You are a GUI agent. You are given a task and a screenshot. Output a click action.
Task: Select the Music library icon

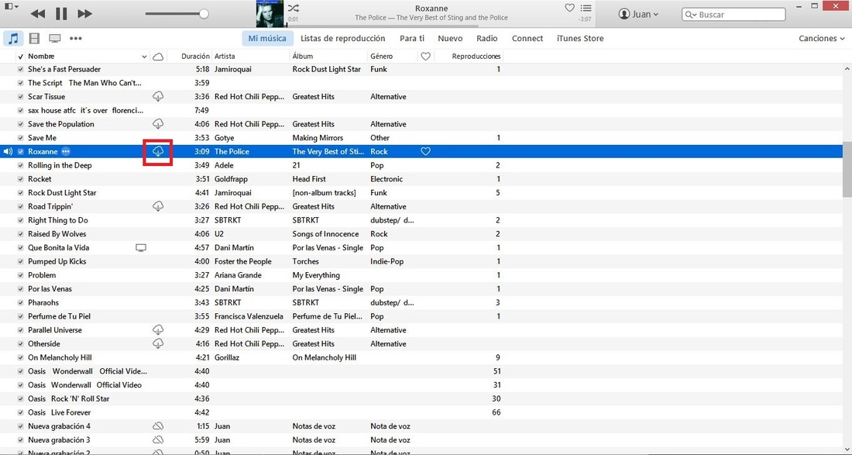(14, 38)
